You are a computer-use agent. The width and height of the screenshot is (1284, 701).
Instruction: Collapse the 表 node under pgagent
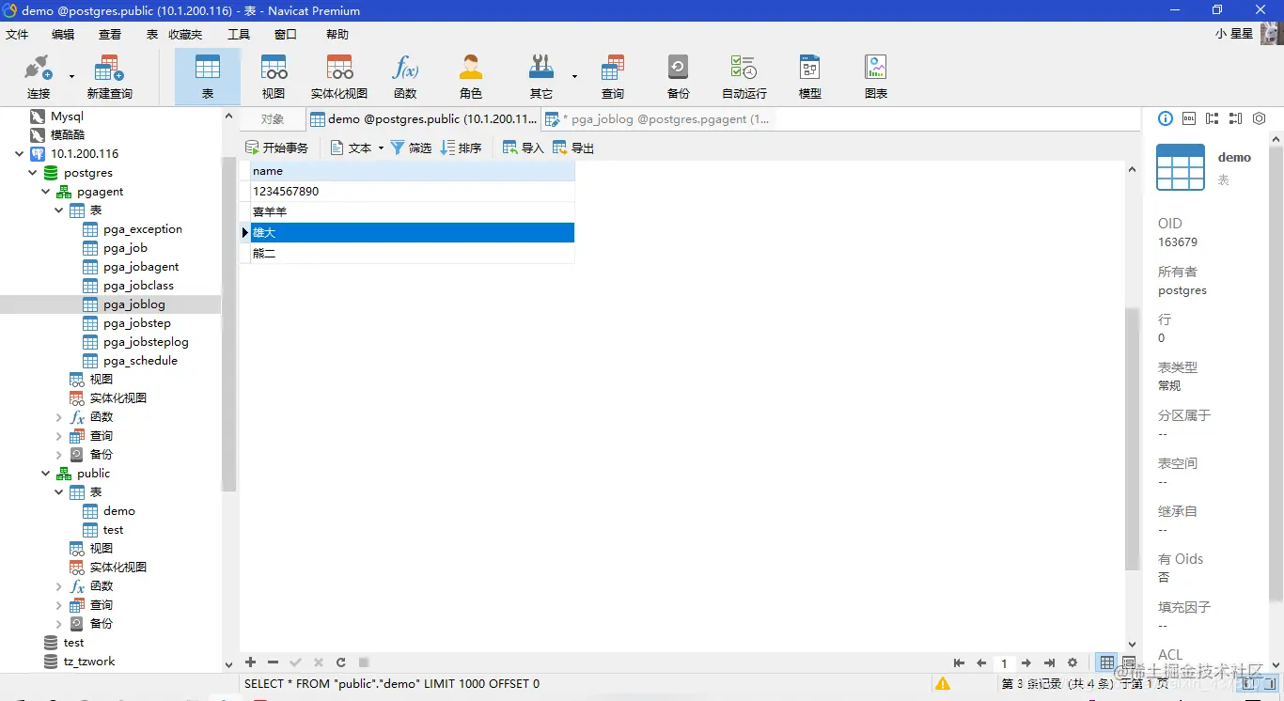(x=59, y=210)
